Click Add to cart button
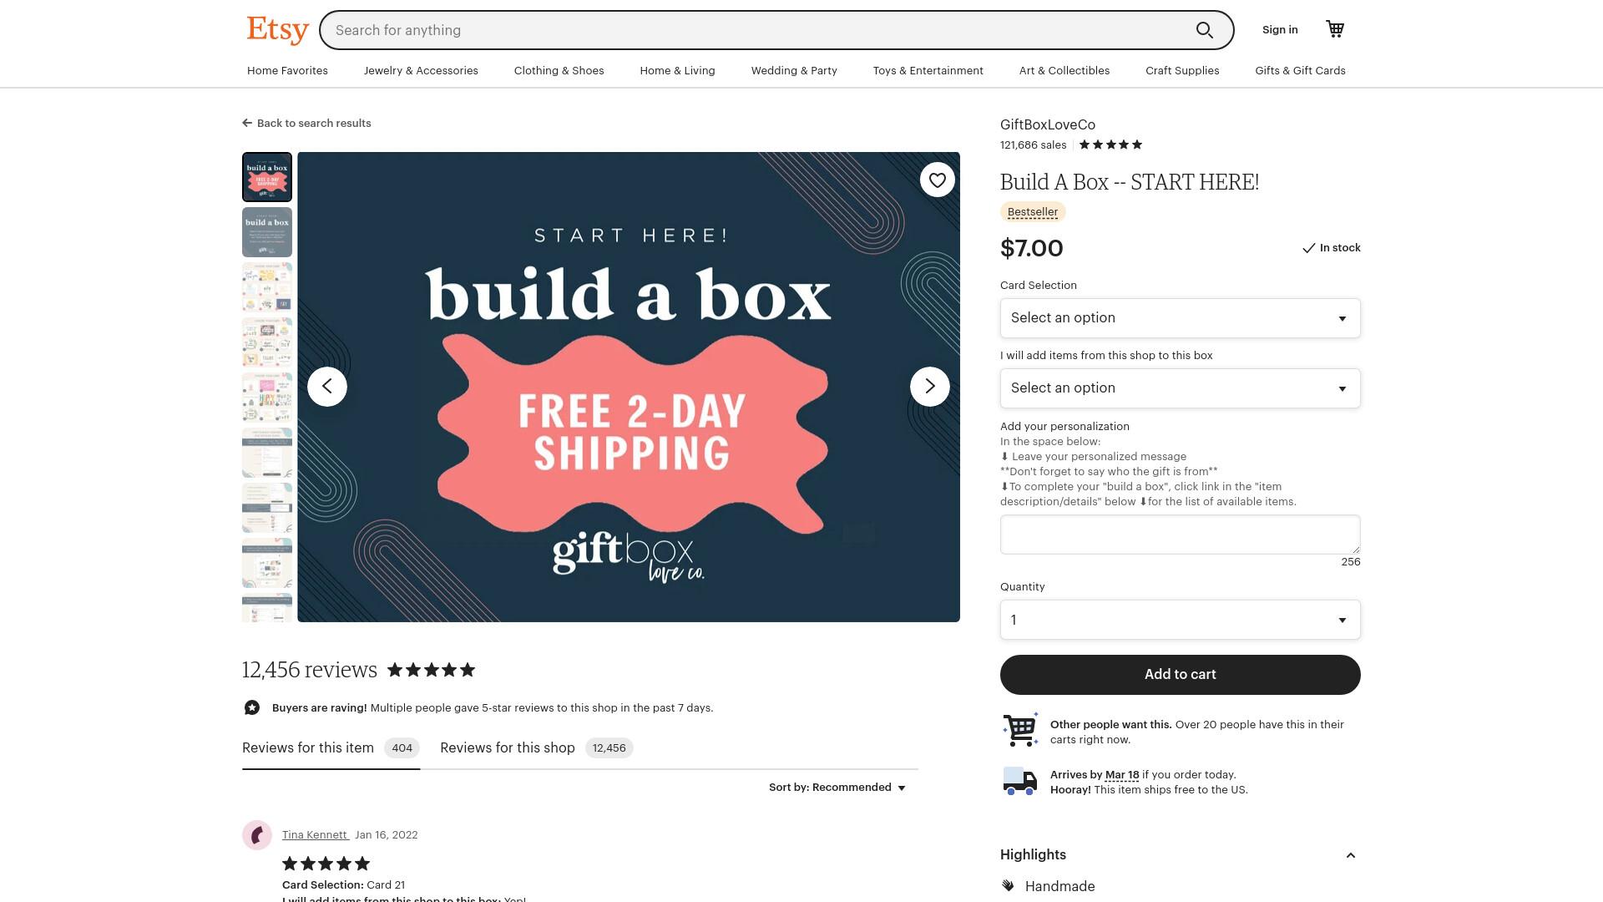This screenshot has width=1603, height=902. (x=1181, y=675)
